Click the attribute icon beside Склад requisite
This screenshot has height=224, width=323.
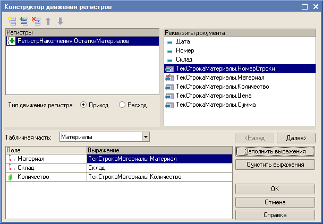pos(170,61)
